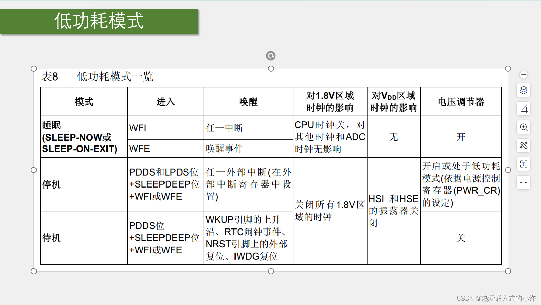
Task: Click the PDDS和LPDS位 entry cell
Action: [166, 184]
